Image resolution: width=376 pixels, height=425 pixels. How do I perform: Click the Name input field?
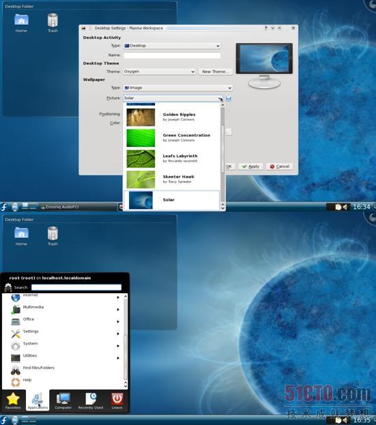tap(172, 55)
